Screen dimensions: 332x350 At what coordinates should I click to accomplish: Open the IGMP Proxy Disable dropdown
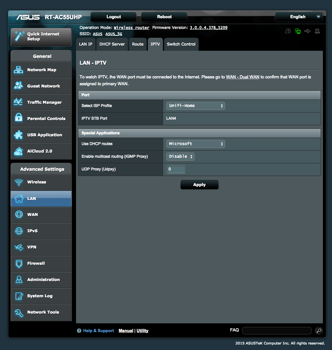point(180,156)
